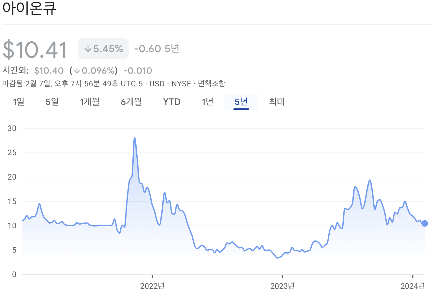Click the 2023년 axis label
This screenshot has height=294, width=433.
[x=282, y=287]
